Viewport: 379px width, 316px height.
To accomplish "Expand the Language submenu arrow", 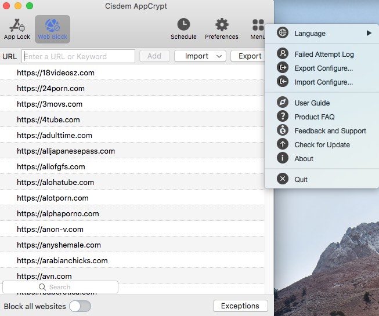I will [369, 33].
